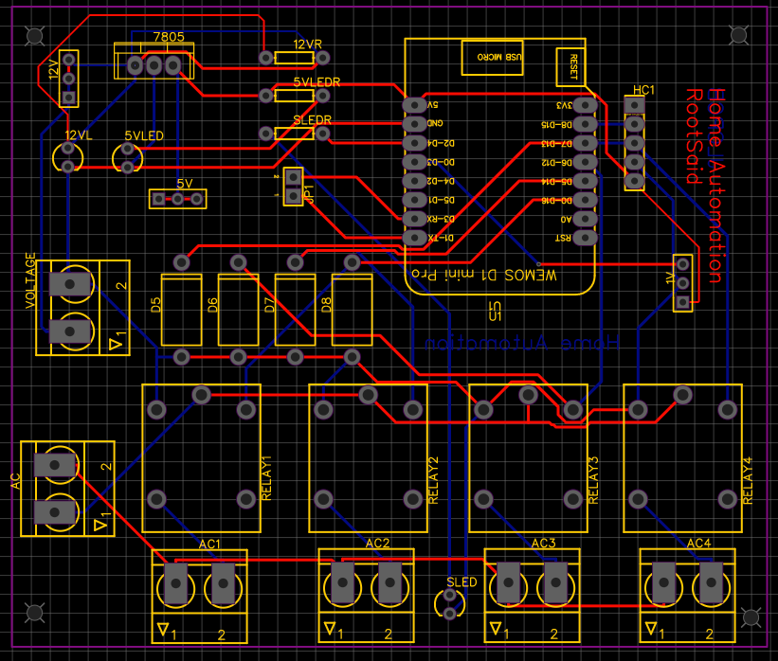Click the 12VL LED footprint
Image resolution: width=778 pixels, height=661 pixels.
pos(70,159)
